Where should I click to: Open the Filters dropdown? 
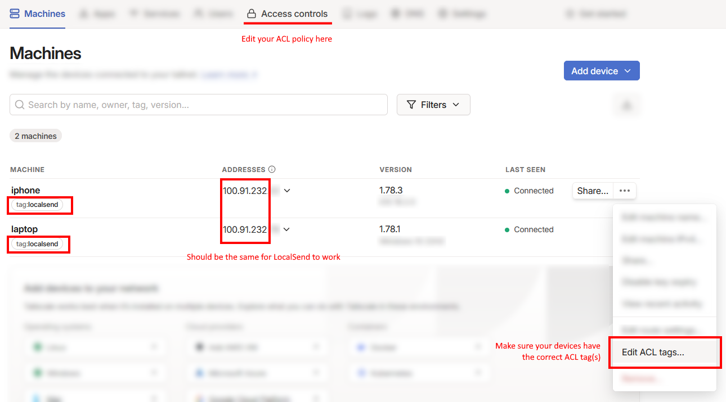point(433,105)
